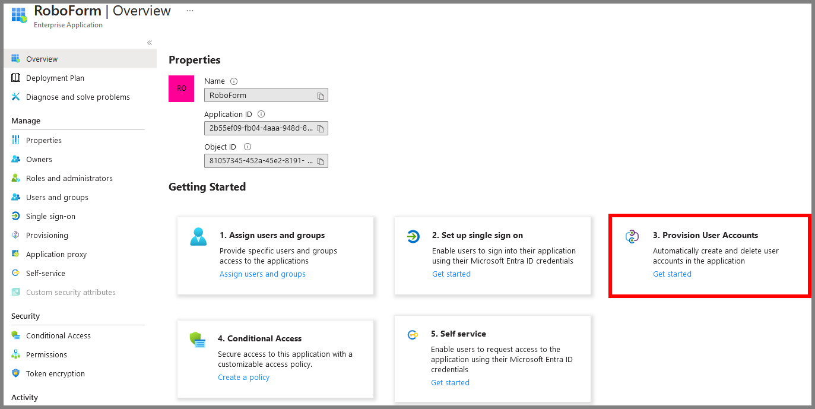815x409 pixels.
Task: Copy the Object ID to clipboard
Action: [320, 161]
